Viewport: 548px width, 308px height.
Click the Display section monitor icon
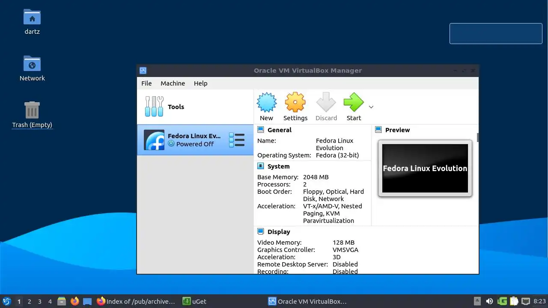(260, 231)
